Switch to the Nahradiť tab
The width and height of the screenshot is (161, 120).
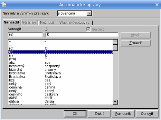click(12, 22)
